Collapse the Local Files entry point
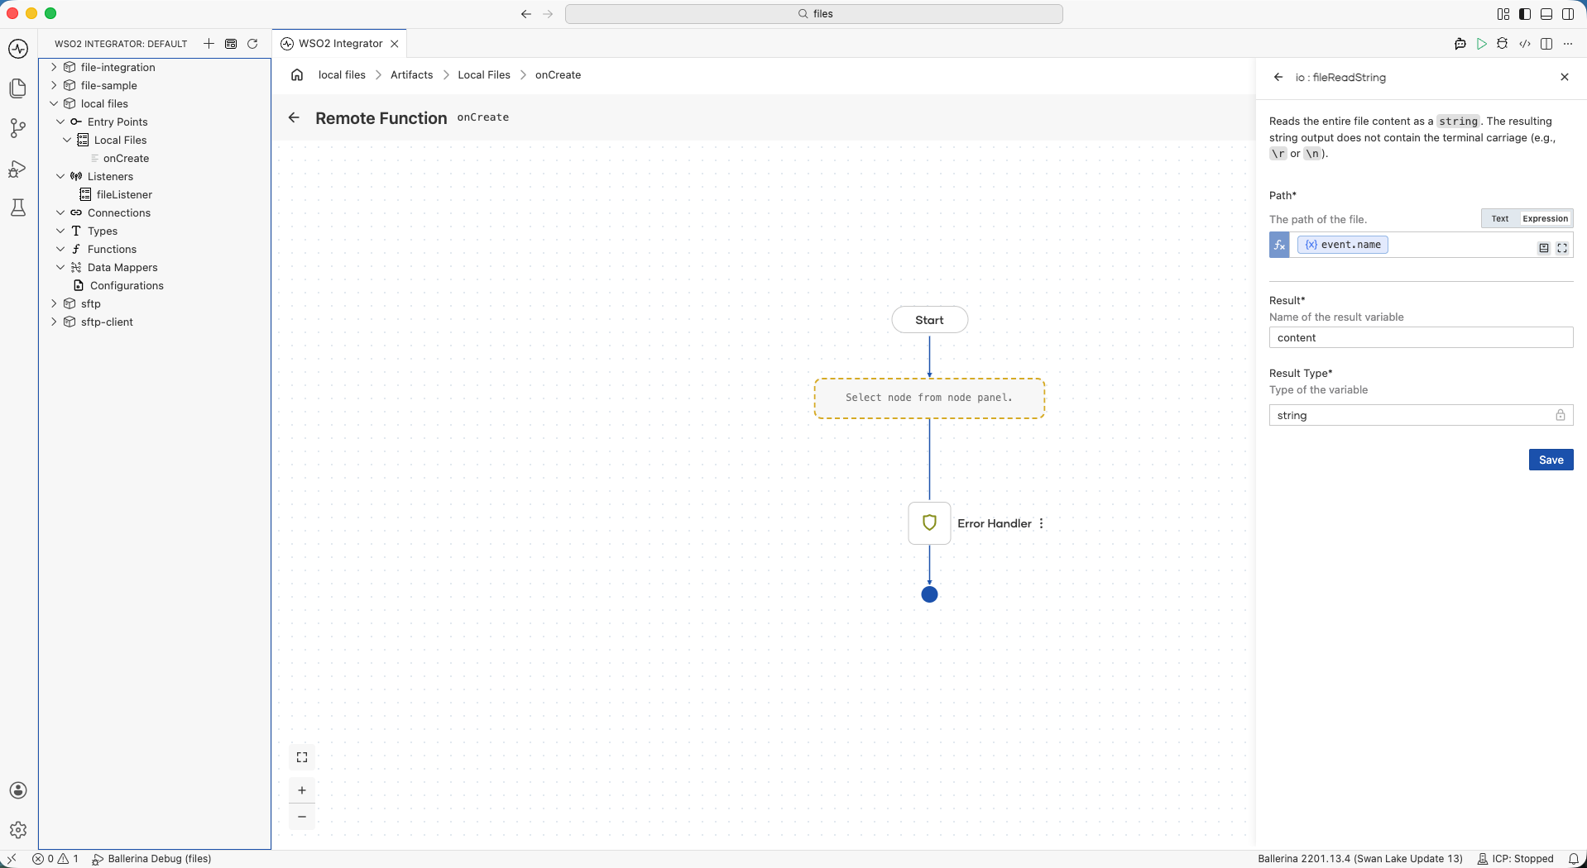 click(x=67, y=140)
